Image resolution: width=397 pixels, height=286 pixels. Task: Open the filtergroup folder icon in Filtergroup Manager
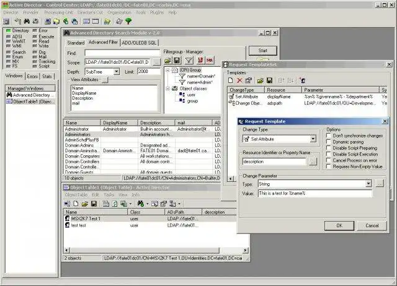tap(167, 61)
